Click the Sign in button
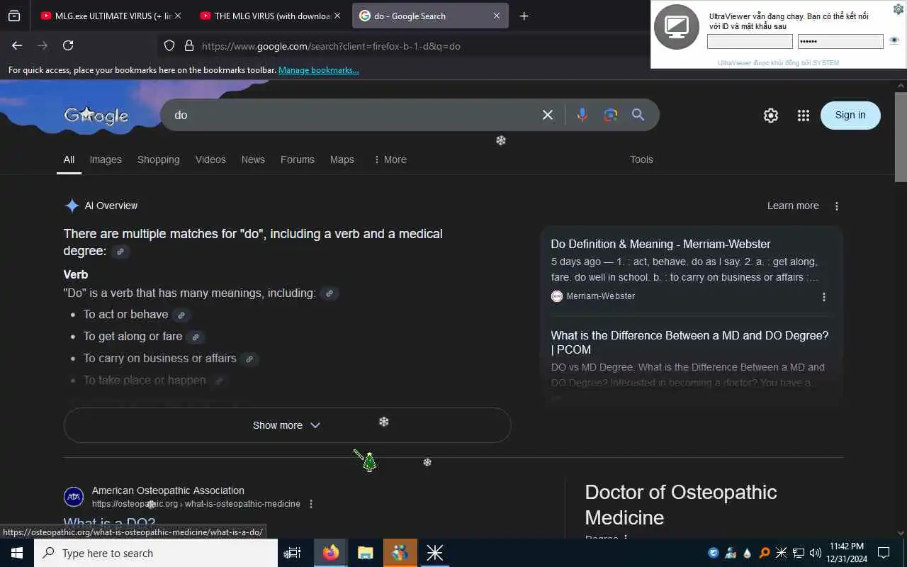The width and height of the screenshot is (907, 567). point(850,116)
